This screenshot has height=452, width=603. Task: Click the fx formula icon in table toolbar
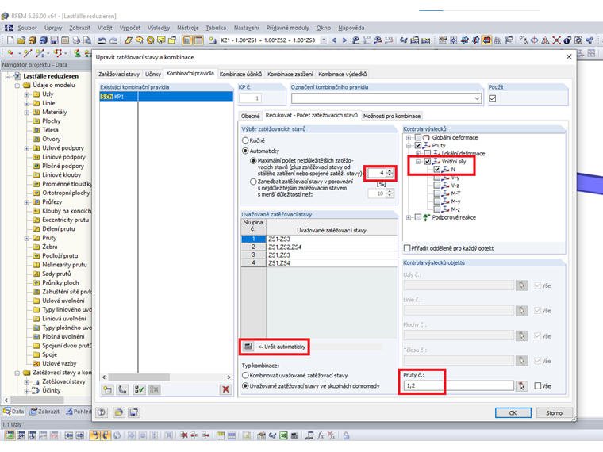321,435
